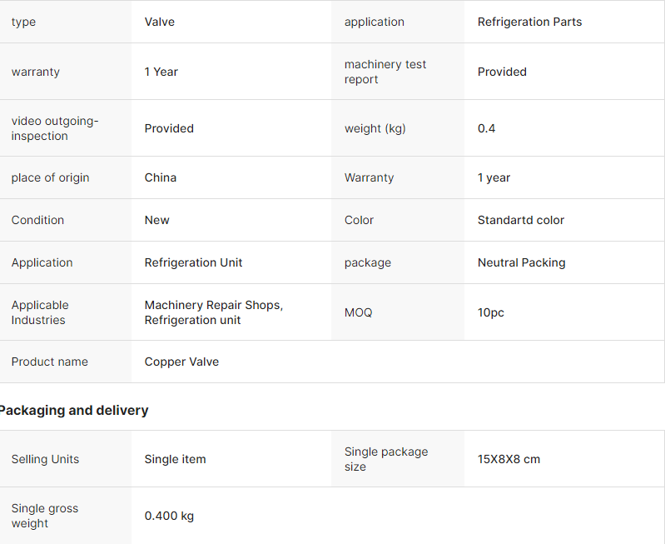Click the "1 Year" warranty value

coord(161,72)
